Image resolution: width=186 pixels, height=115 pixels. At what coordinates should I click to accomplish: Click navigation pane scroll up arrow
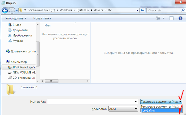[38, 24]
